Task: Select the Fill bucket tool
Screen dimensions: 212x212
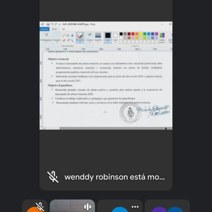Action: [x=68, y=36]
